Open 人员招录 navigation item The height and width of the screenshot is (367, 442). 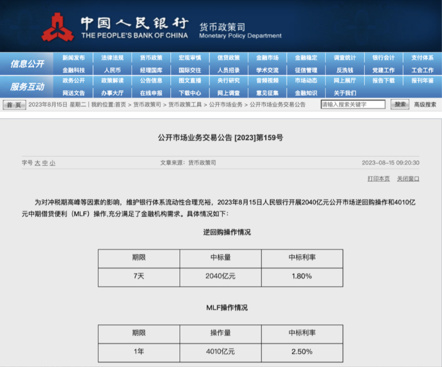point(228,70)
